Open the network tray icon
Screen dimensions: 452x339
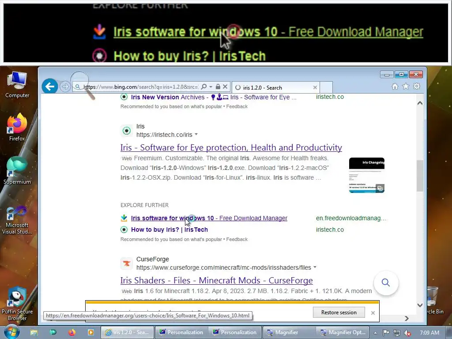[x=397, y=333]
